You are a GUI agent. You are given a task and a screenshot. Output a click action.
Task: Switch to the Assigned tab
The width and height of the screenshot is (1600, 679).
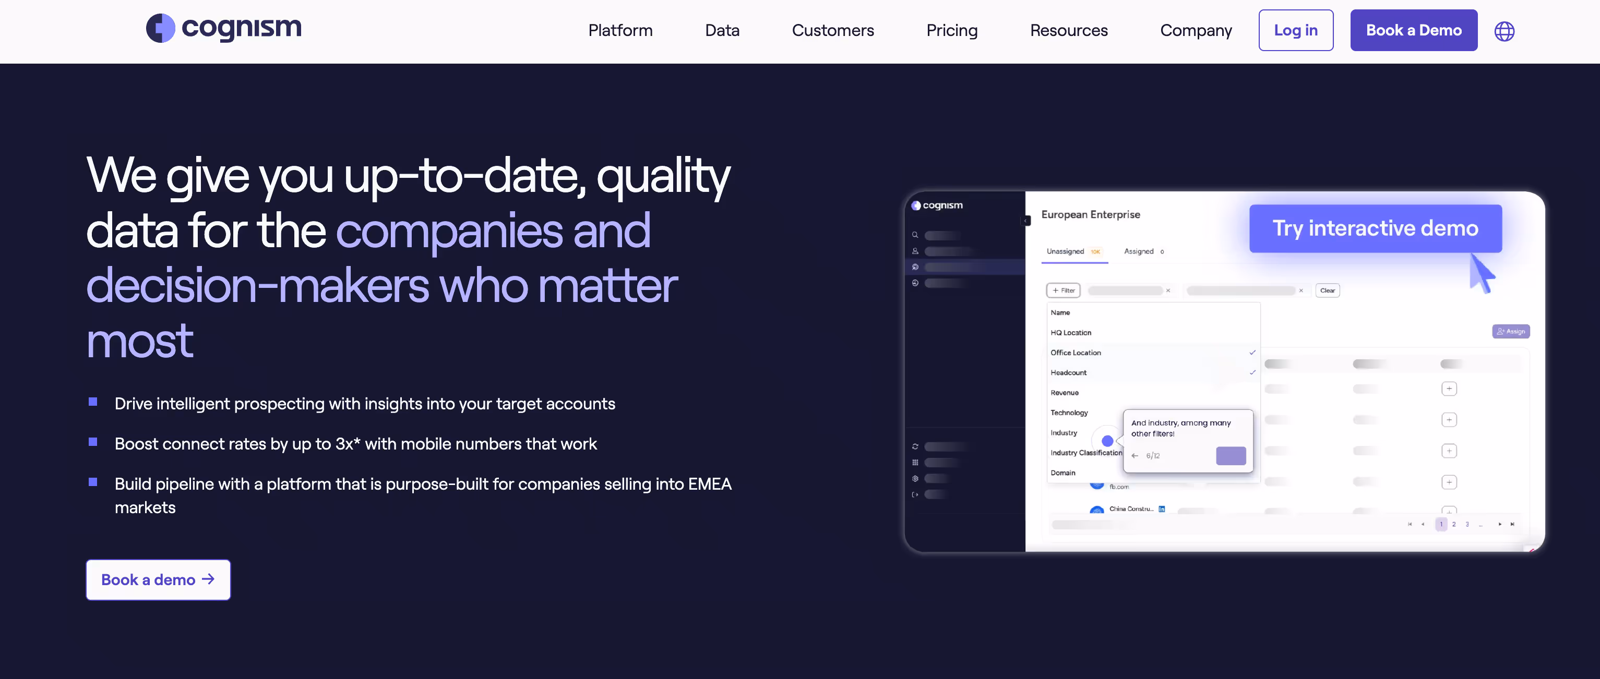1139,251
